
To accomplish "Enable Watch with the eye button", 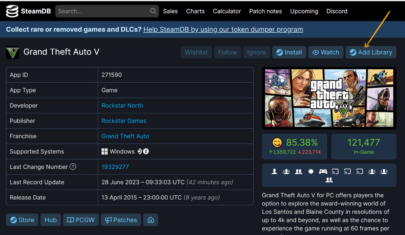I will [x=326, y=52].
